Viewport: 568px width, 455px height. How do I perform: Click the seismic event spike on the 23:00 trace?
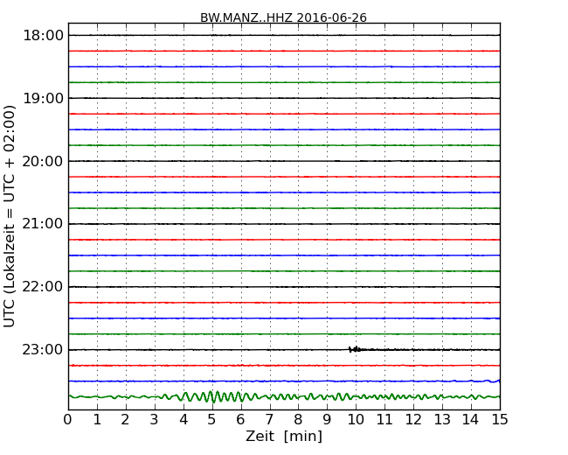(355, 349)
